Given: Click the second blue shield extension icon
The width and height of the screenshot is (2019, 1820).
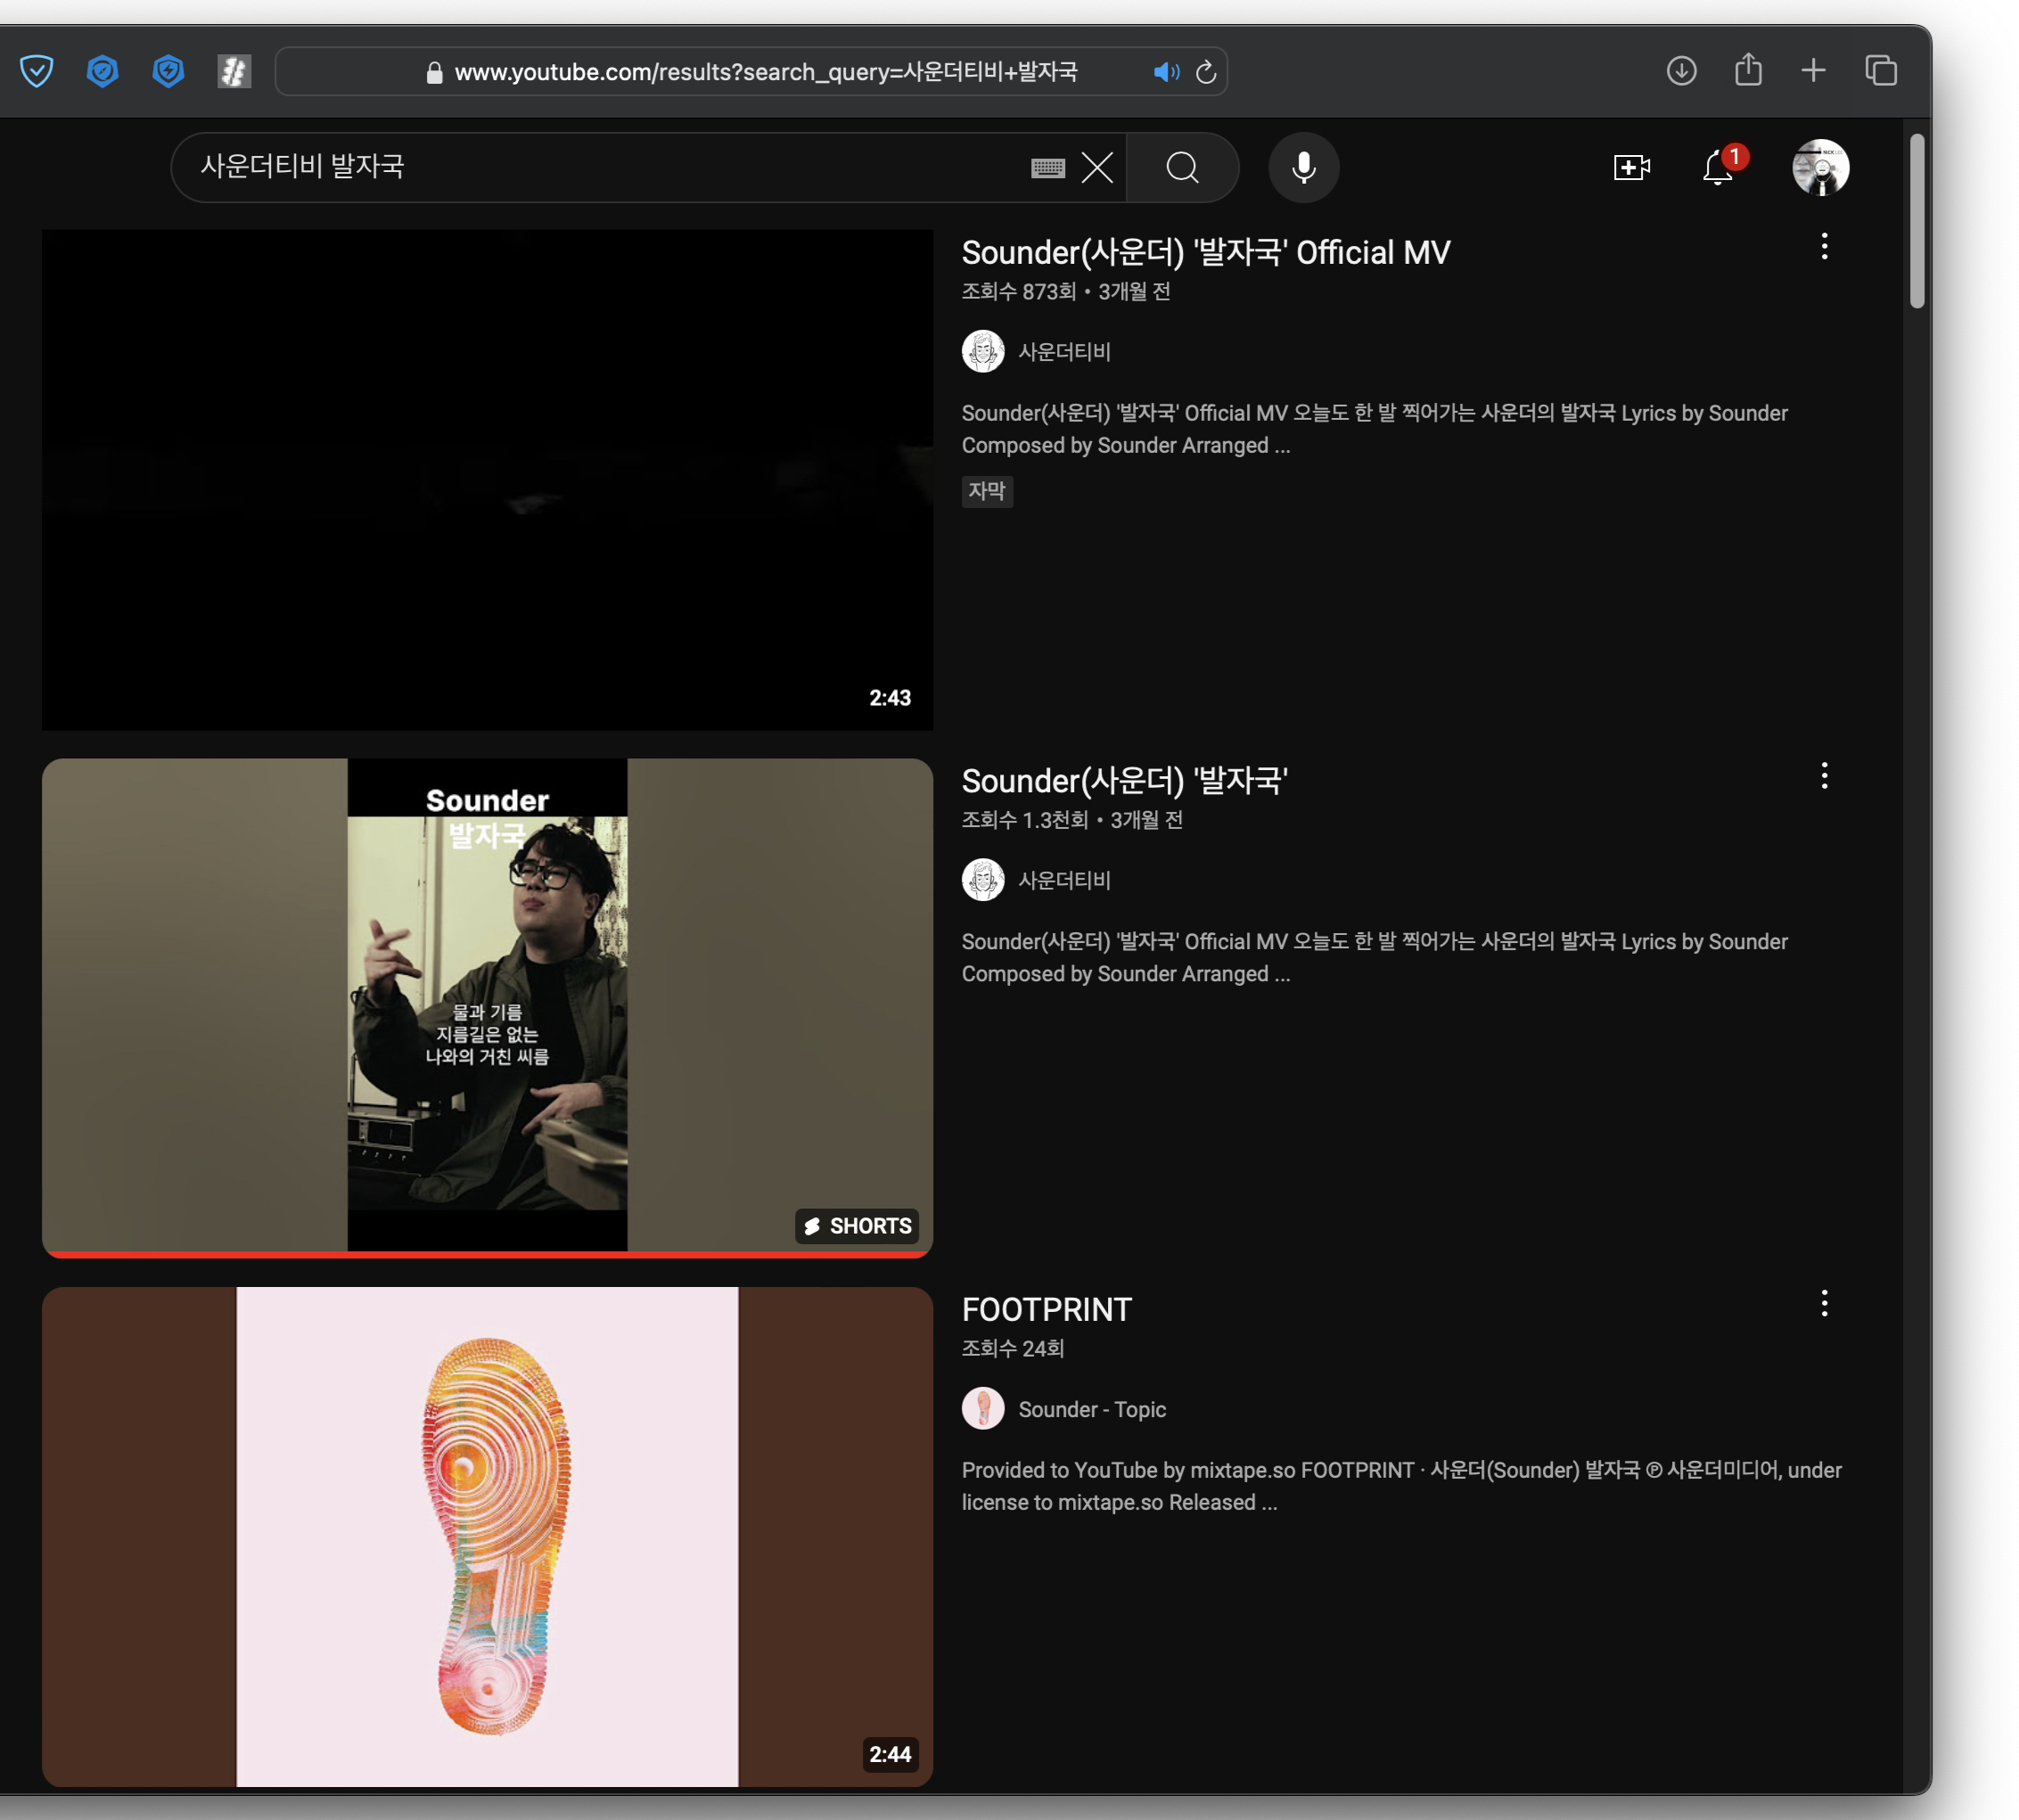Looking at the screenshot, I should click(x=102, y=71).
